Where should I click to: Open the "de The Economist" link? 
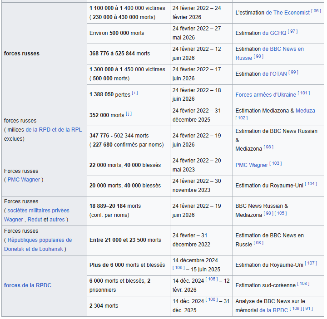pos(288,13)
